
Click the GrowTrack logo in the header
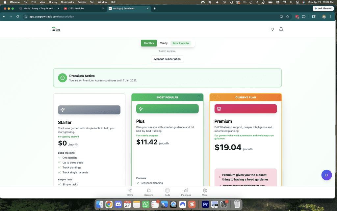pos(56,29)
